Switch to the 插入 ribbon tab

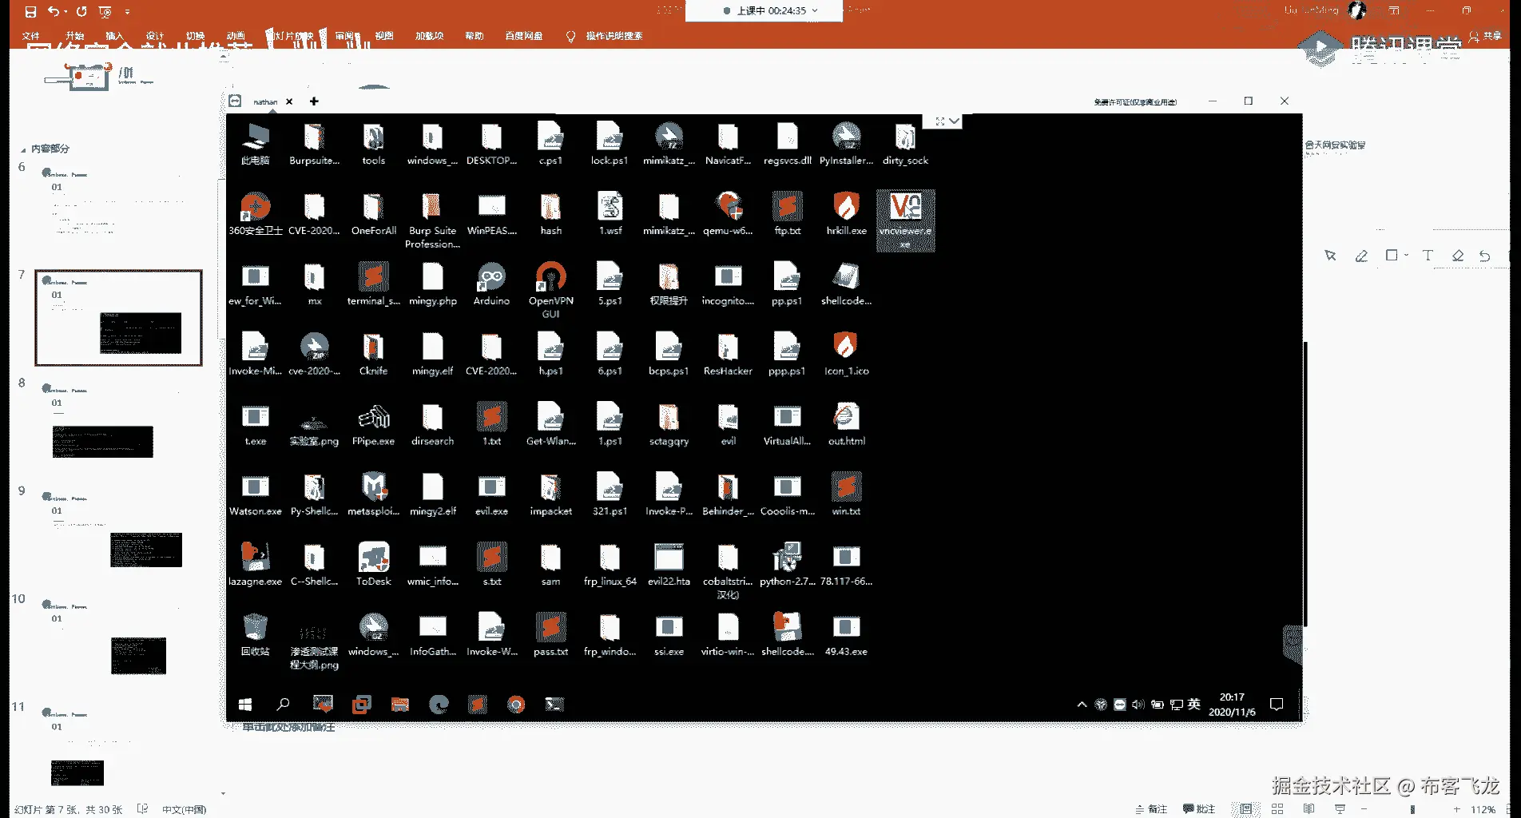coord(114,36)
